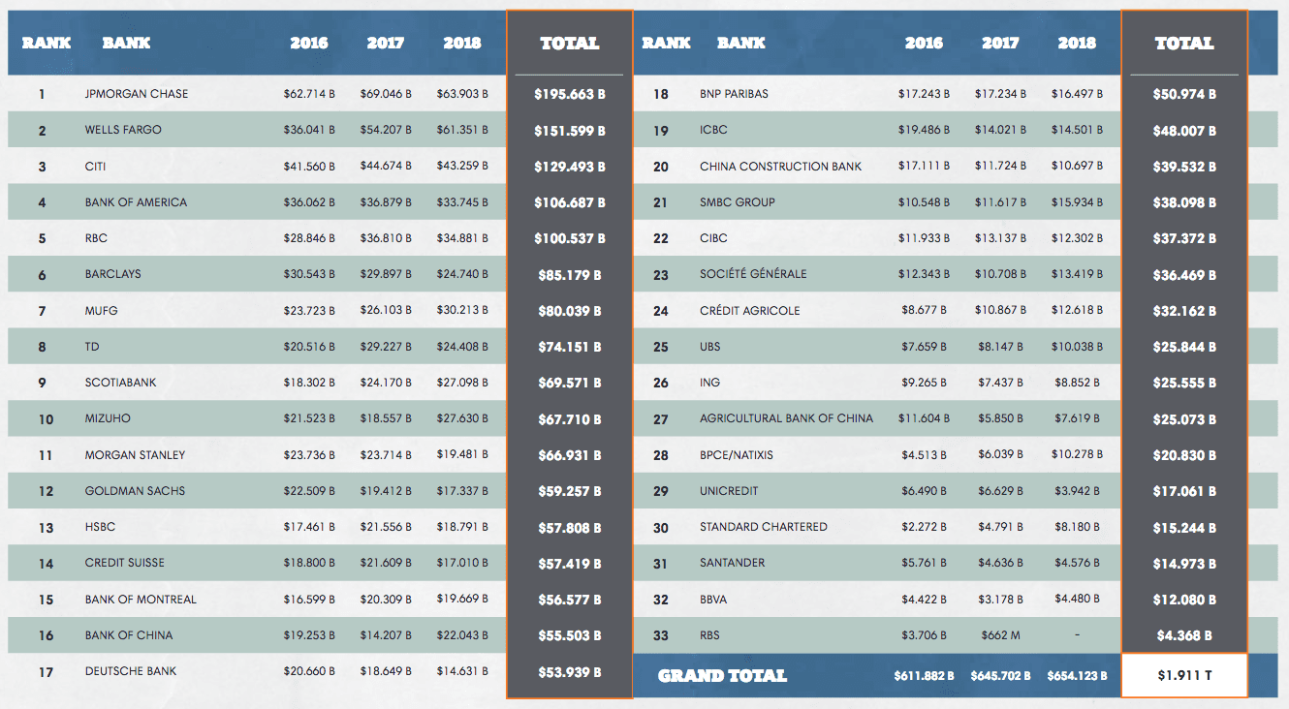Viewport: 1289px width, 709px height.
Task: Select grand total 2018 value $654.123 B
Action: tap(1077, 676)
